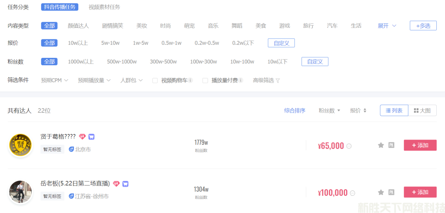
Task: Sort the list by 粉丝数
Action: coord(329,110)
